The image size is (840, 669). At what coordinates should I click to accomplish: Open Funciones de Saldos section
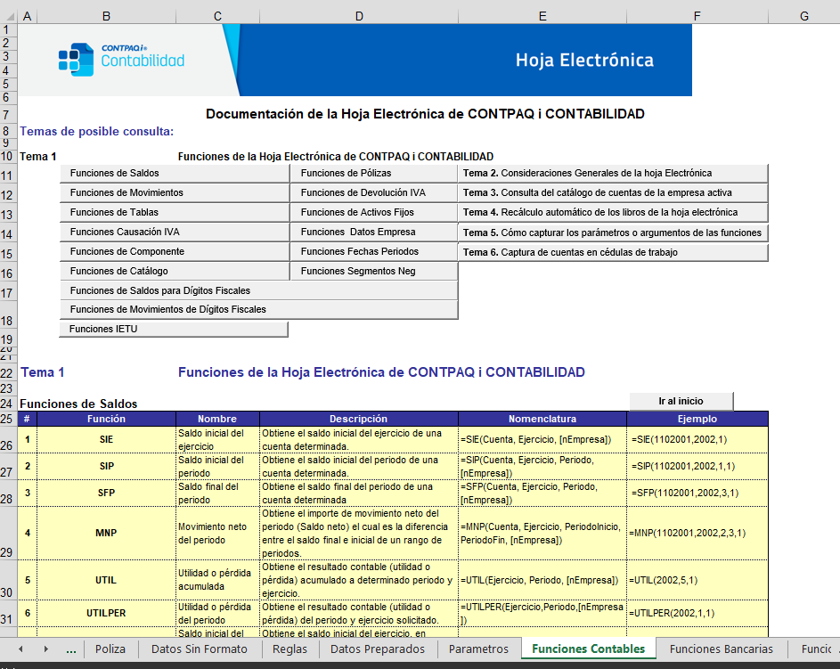(x=175, y=173)
